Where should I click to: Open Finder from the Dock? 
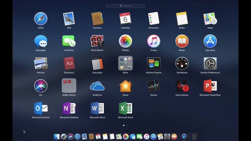coord(57,137)
